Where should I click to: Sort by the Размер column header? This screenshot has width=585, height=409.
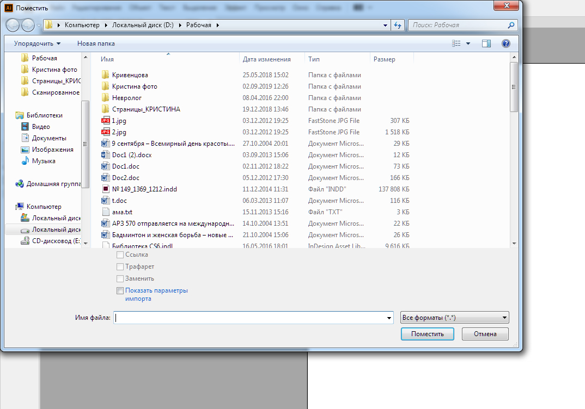tap(384, 59)
